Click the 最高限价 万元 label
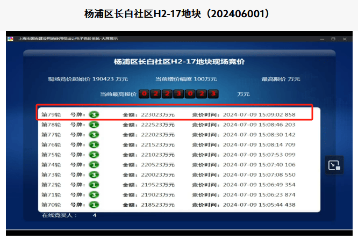 [281, 79]
